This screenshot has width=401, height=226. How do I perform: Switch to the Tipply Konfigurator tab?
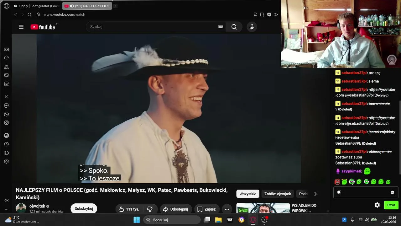(37, 6)
